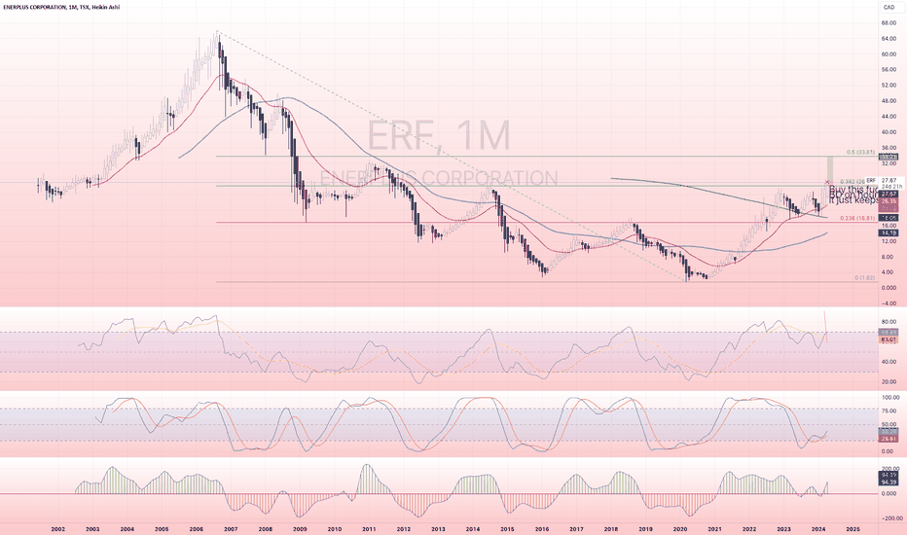This screenshot has width=907, height=535.
Task: Click the 2009 label on time axis
Action: click(300, 528)
